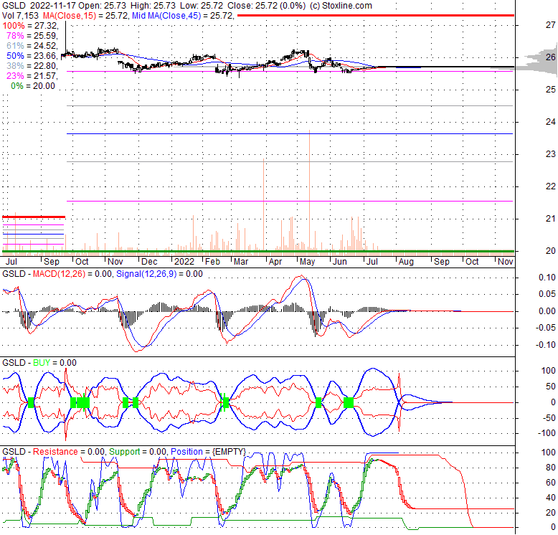Click the 'Vol 7,153' volume text
Viewport: 558px width, 535px height.
click(20, 16)
